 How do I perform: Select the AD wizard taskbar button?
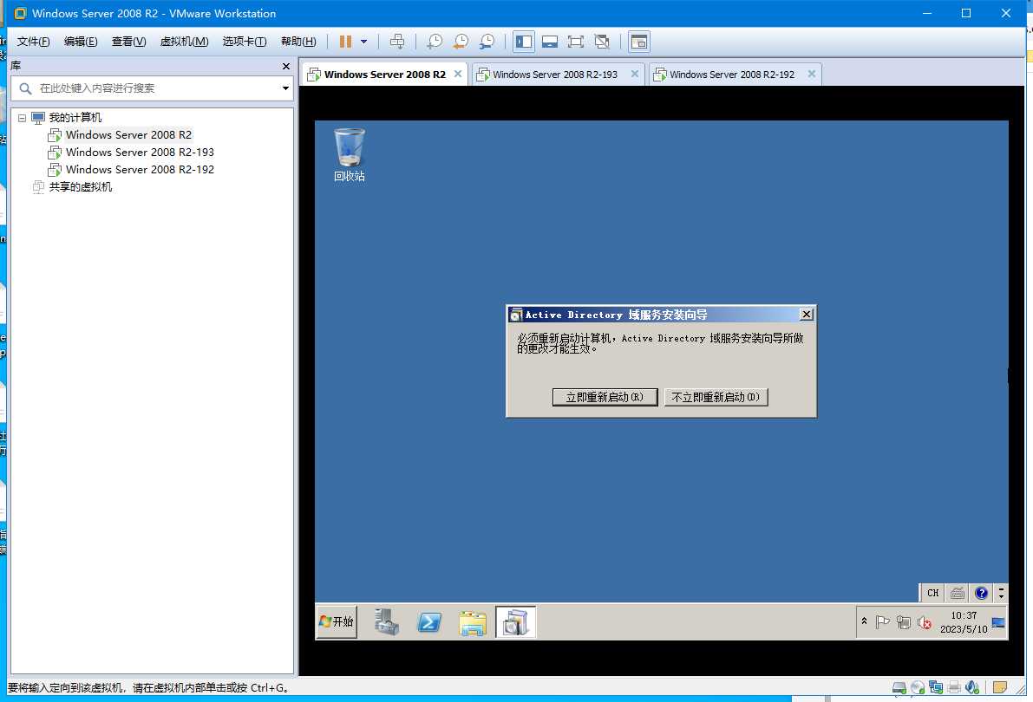(x=515, y=621)
